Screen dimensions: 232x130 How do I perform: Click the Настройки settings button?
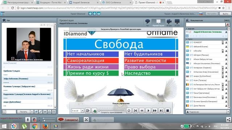click(212, 14)
